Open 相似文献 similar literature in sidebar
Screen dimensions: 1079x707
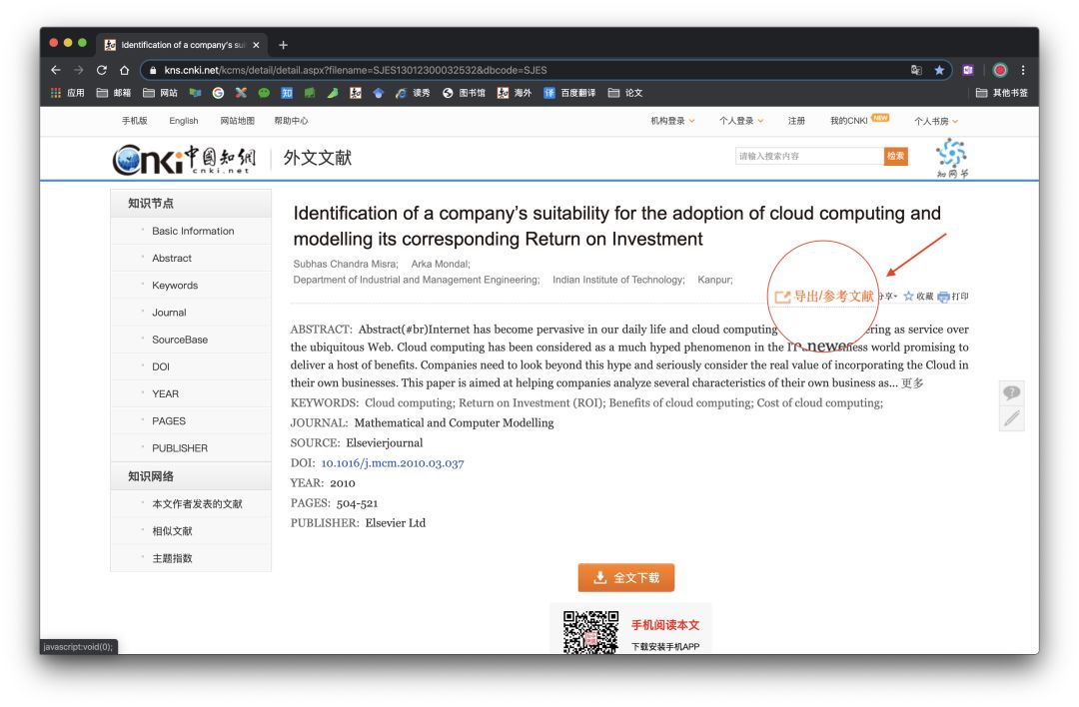tap(172, 531)
